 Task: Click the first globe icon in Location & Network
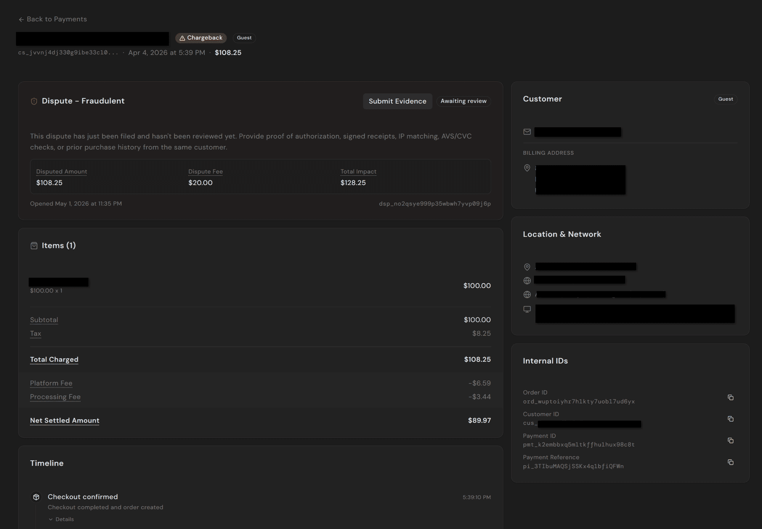527,281
